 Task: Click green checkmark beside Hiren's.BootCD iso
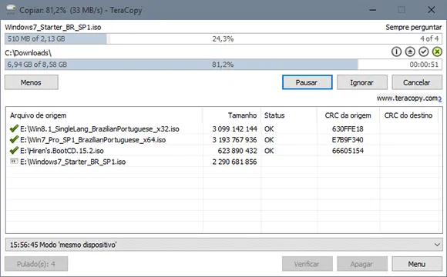pos(14,150)
